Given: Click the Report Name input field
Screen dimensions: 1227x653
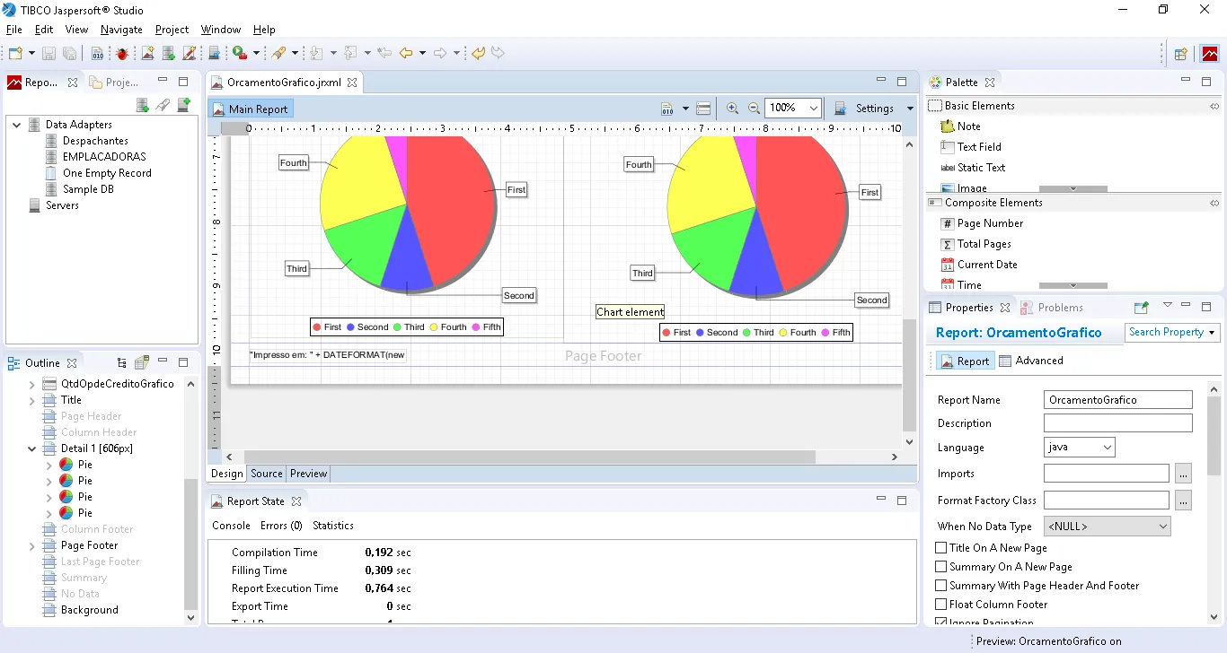Looking at the screenshot, I should coord(1117,400).
